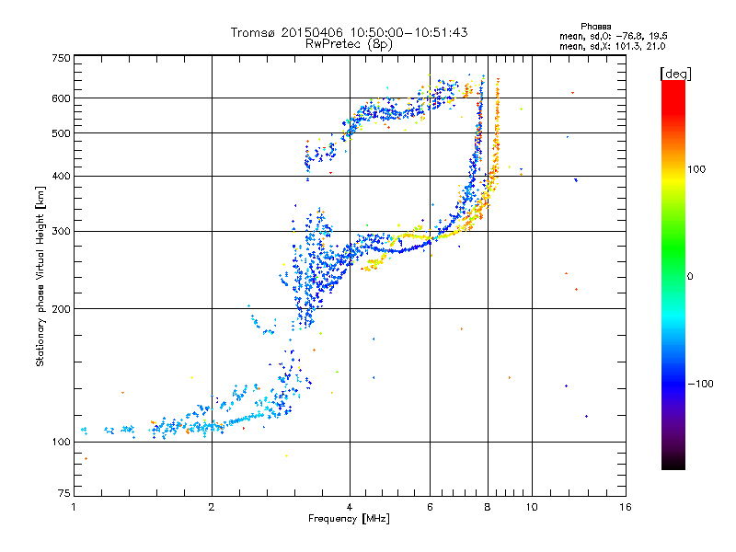Viewport: 736px width, 552px height.
Task: Click the '10' frequency tick label
Action: point(532,507)
